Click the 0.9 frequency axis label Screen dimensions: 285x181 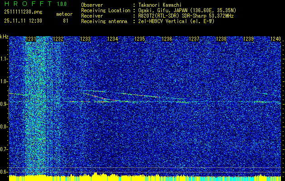(x=4, y=104)
